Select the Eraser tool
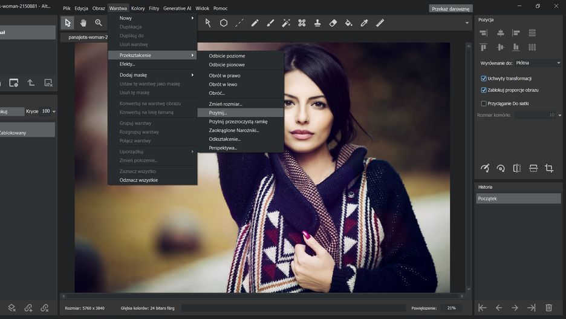This screenshot has height=319, width=566. [333, 23]
